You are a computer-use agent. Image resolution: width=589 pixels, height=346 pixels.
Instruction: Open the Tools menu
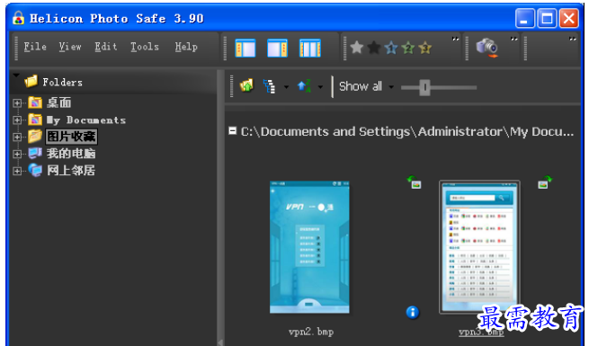145,47
